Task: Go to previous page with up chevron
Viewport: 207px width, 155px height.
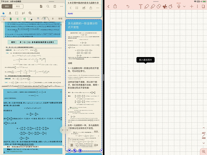Action: (204, 128)
